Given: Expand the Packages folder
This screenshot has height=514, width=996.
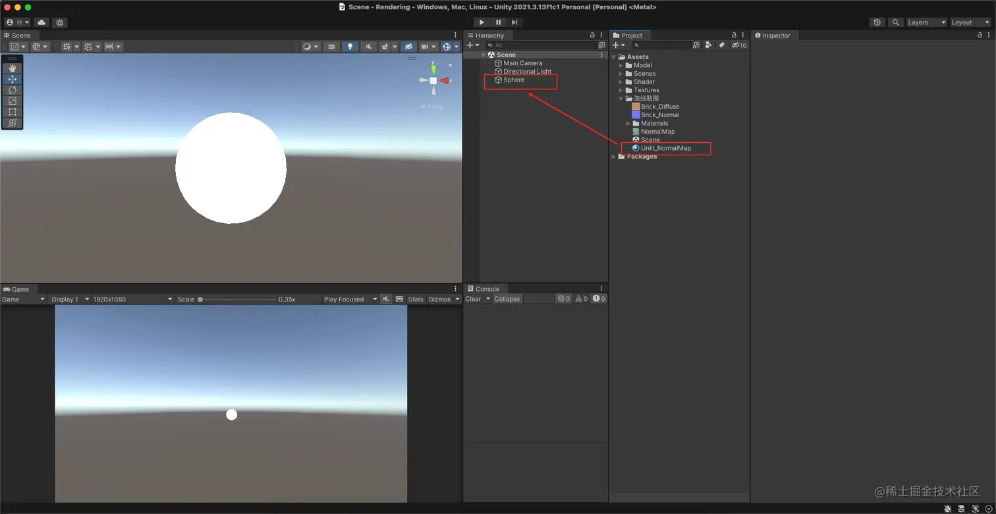Looking at the screenshot, I should pos(614,157).
